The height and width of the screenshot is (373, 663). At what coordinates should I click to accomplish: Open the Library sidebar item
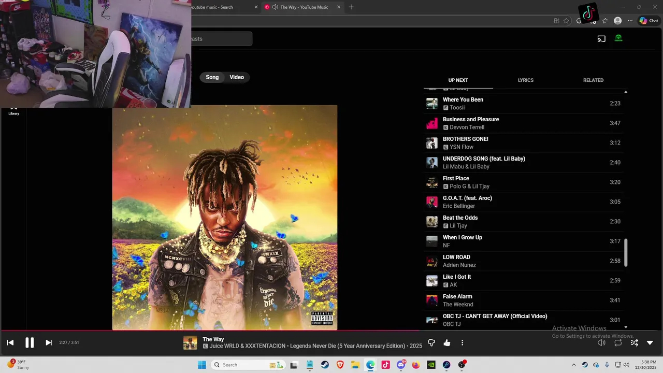(14, 110)
